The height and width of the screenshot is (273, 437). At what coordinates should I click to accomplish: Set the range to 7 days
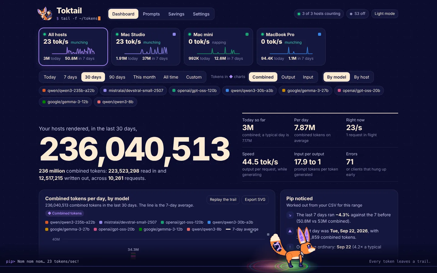coord(70,77)
